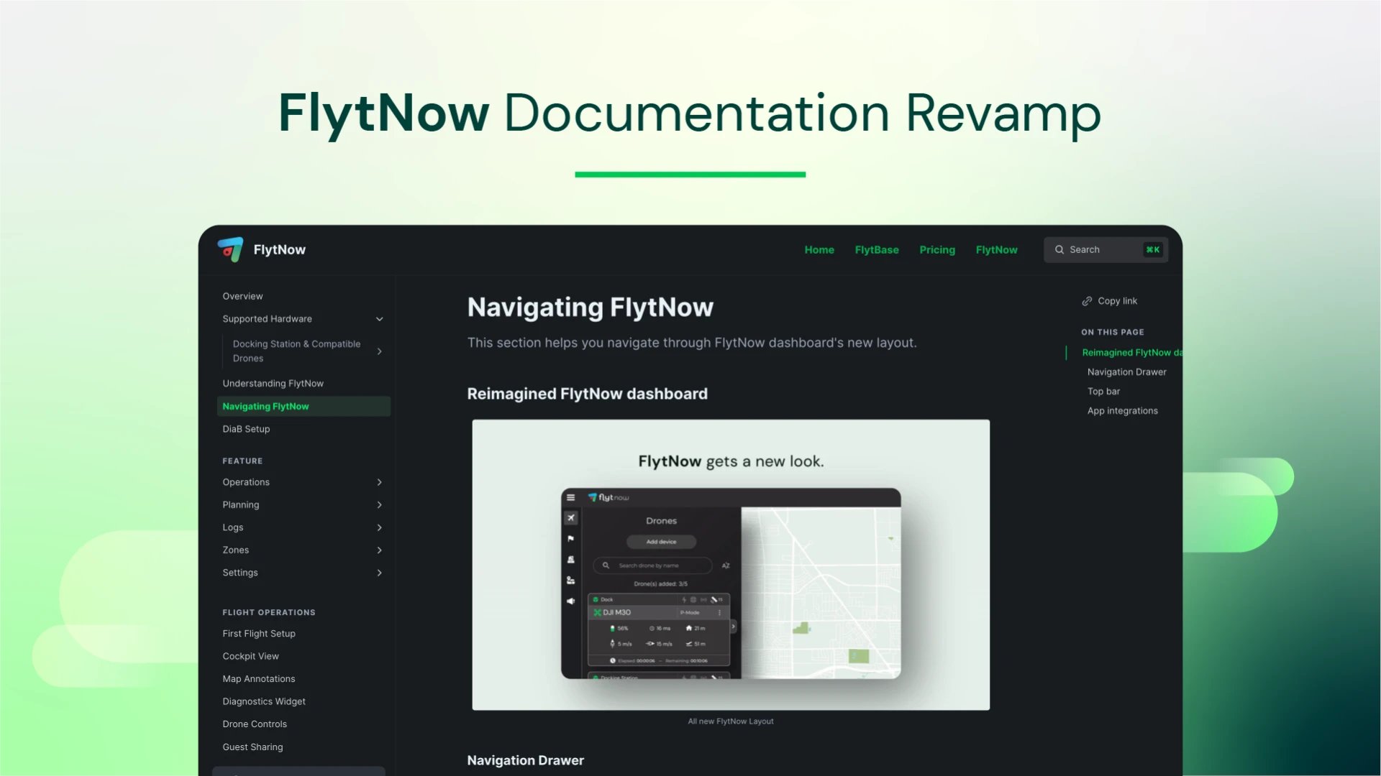Open Diagnostics Widget page

[x=264, y=702]
